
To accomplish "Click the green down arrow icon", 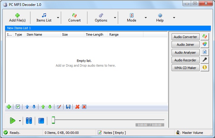I will [50, 107].
